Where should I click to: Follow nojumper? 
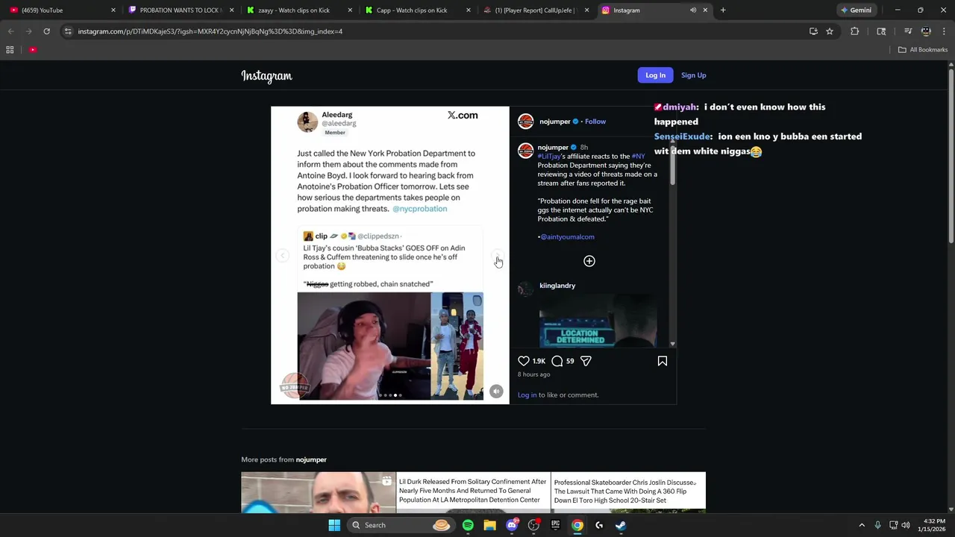(x=595, y=122)
